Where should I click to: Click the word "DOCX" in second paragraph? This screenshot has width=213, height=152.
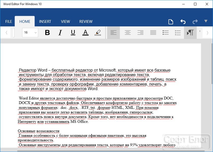pos(24,103)
